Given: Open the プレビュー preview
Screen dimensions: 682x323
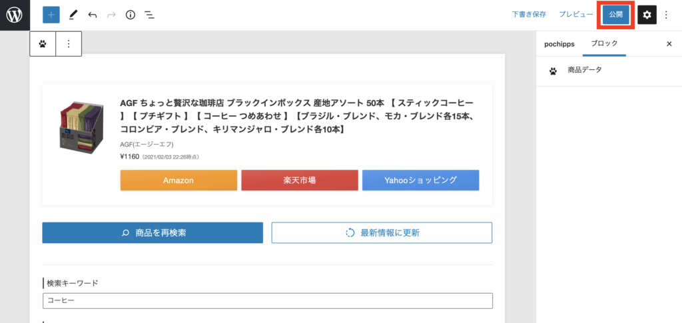Looking at the screenshot, I should coord(576,15).
